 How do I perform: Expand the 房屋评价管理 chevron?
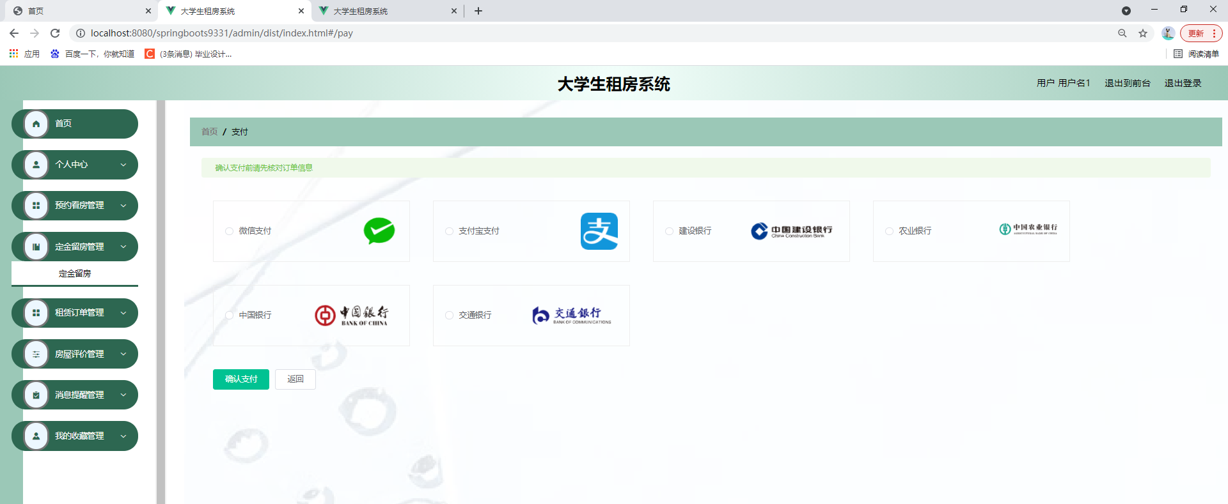click(x=123, y=354)
